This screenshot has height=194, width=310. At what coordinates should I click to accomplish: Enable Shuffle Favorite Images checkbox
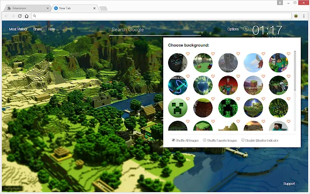click(x=204, y=140)
